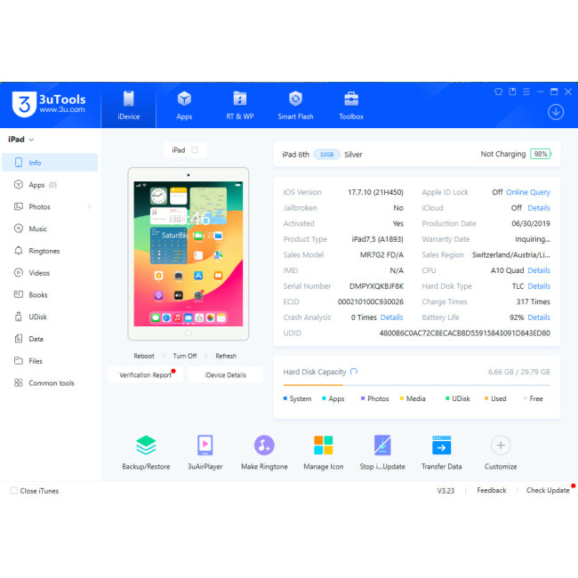This screenshot has width=578, height=578.
Task: Expand the iPad device dropdown
Action: click(x=21, y=140)
